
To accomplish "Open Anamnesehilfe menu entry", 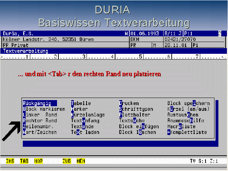I will (x=186, y=121).
